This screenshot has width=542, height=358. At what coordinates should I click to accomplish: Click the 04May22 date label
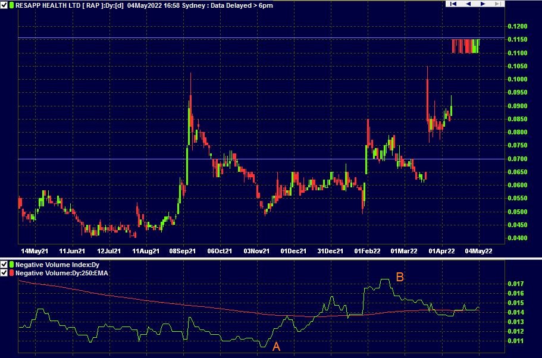tap(479, 251)
